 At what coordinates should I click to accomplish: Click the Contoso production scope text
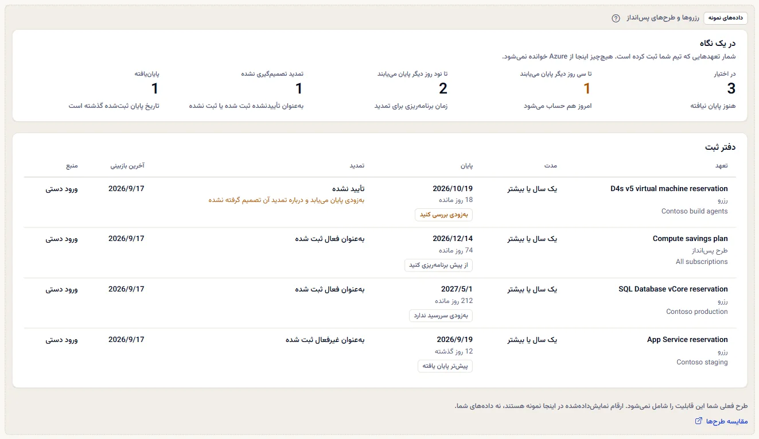(697, 312)
